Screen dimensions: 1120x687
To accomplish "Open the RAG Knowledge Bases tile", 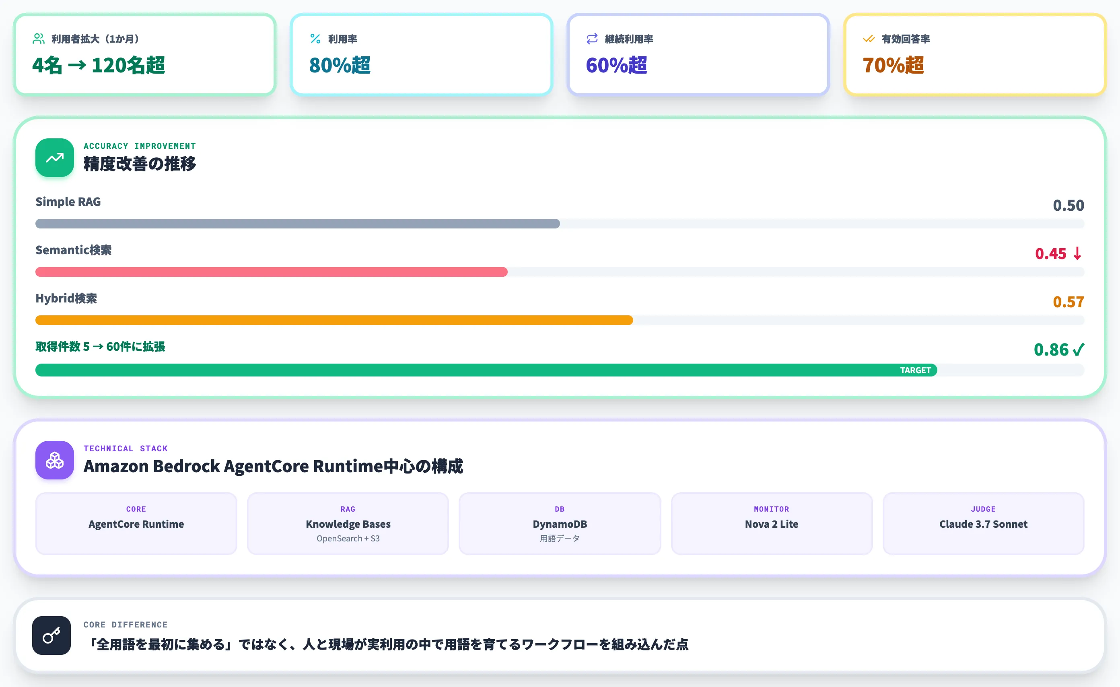I will (x=348, y=523).
